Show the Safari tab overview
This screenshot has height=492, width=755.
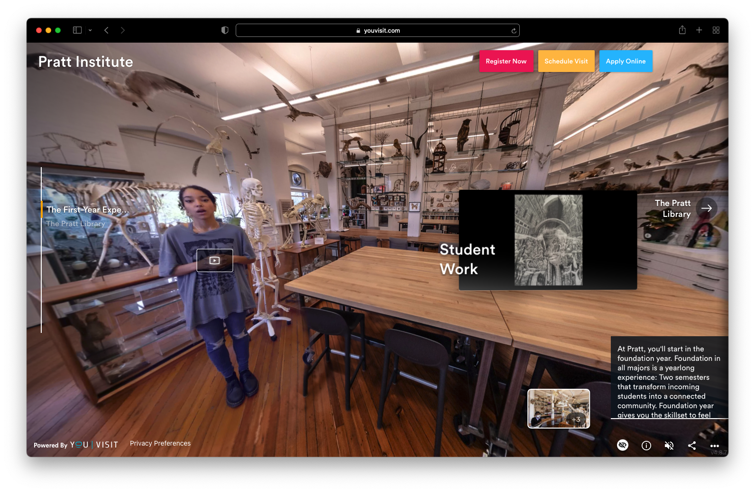[716, 30]
